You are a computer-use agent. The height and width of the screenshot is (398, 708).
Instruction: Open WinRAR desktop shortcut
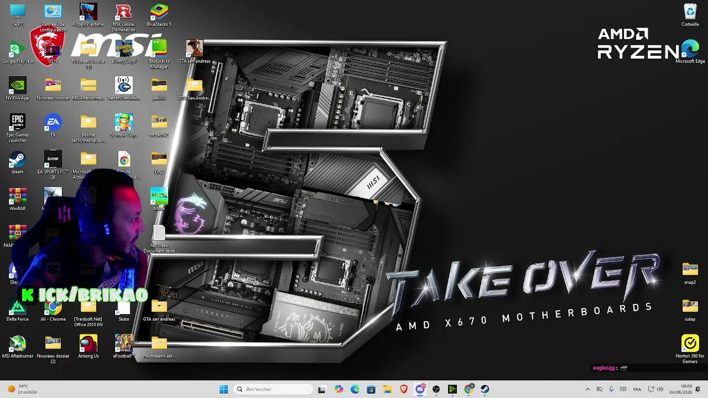[18, 200]
